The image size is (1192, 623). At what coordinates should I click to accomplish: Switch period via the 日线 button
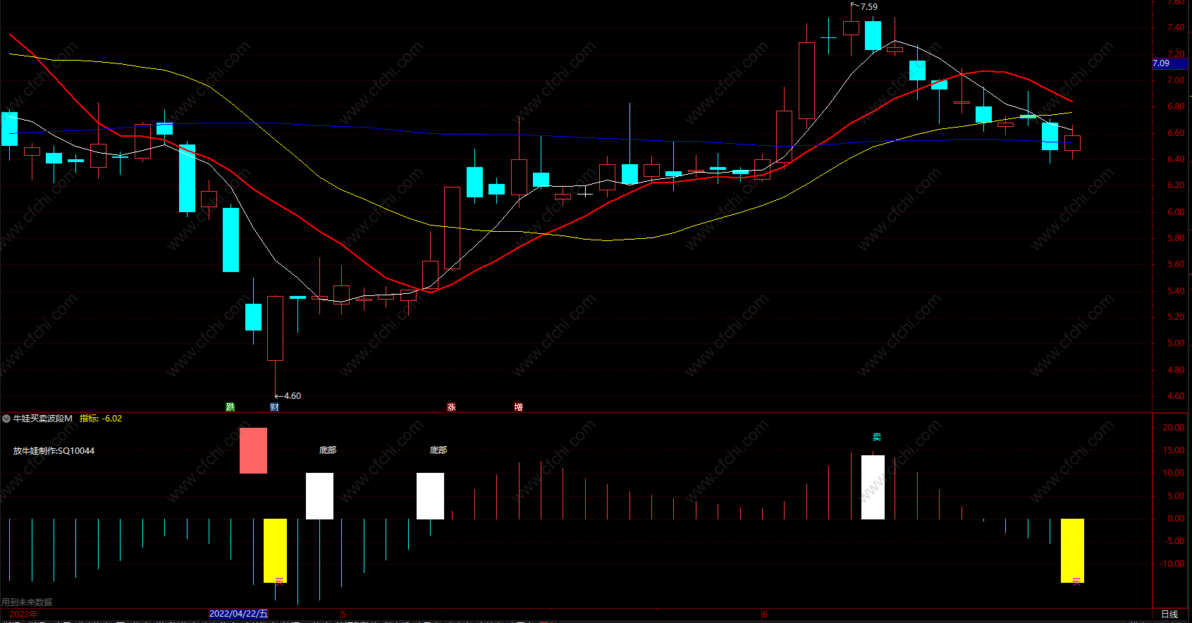(1169, 614)
